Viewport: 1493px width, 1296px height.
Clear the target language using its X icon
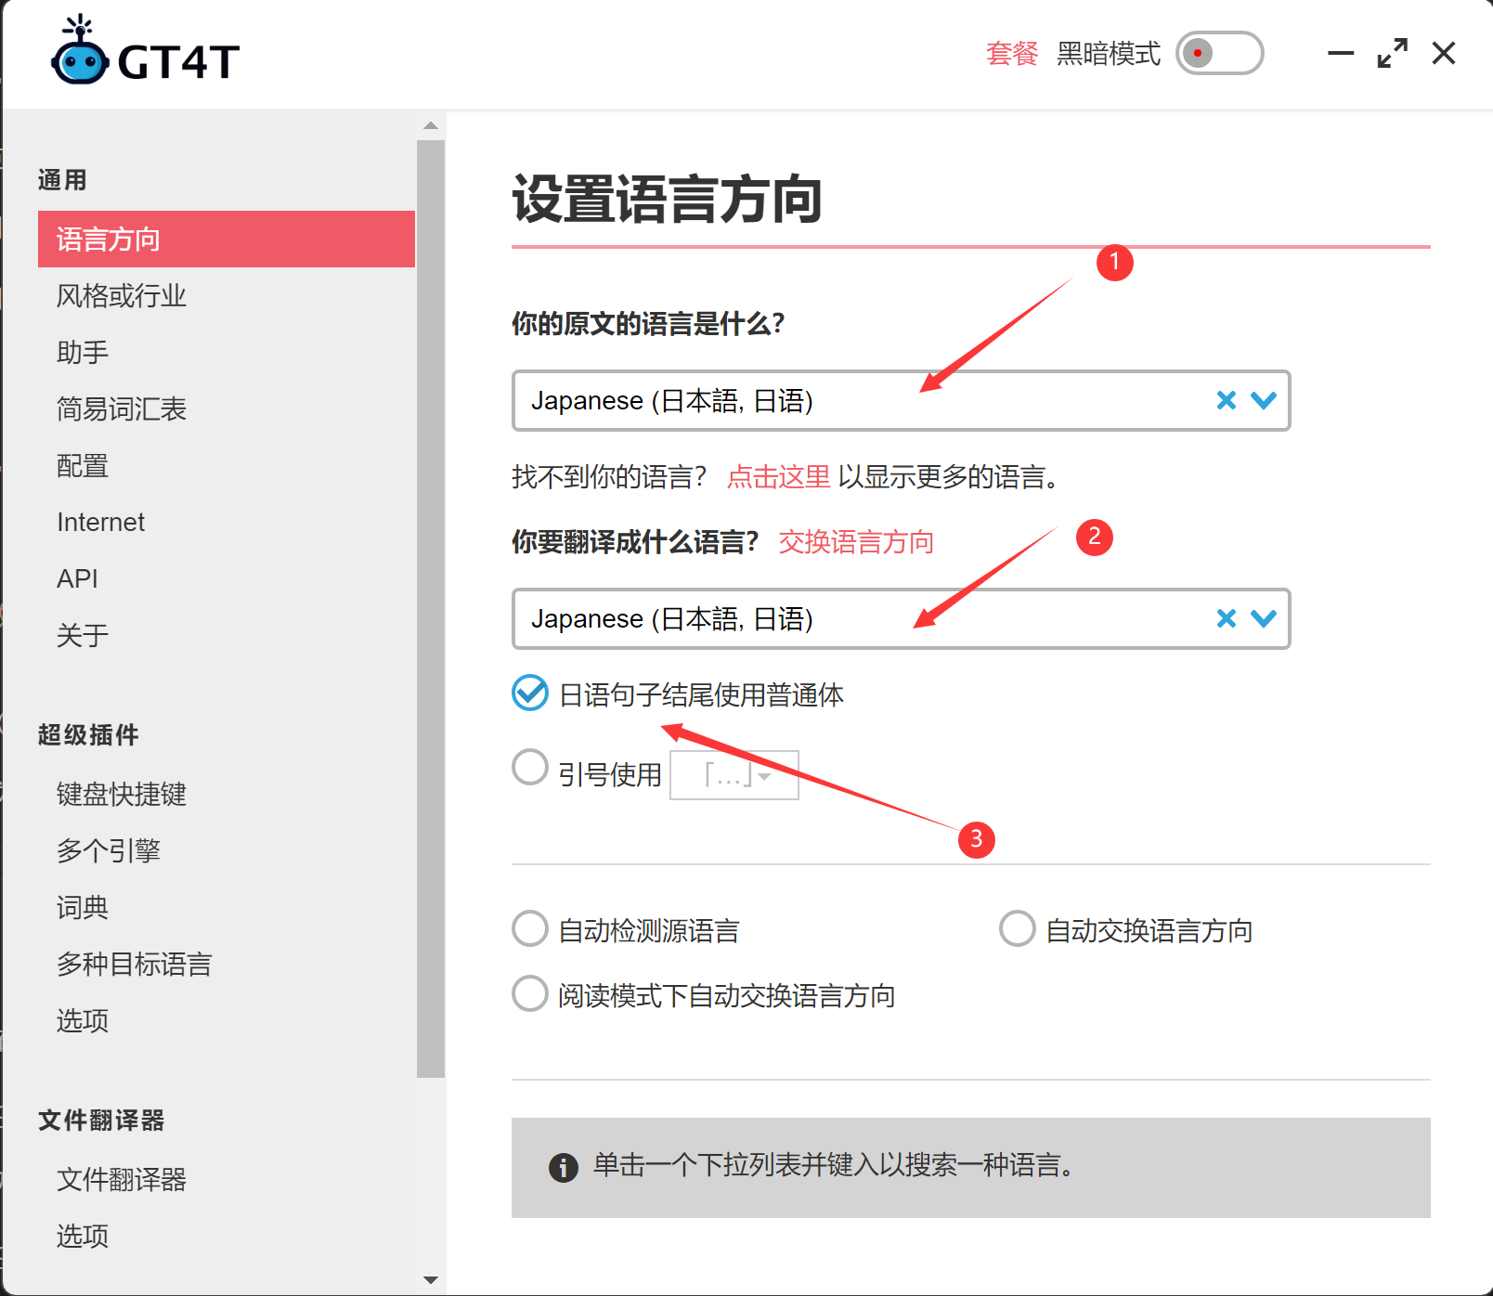pos(1226,618)
